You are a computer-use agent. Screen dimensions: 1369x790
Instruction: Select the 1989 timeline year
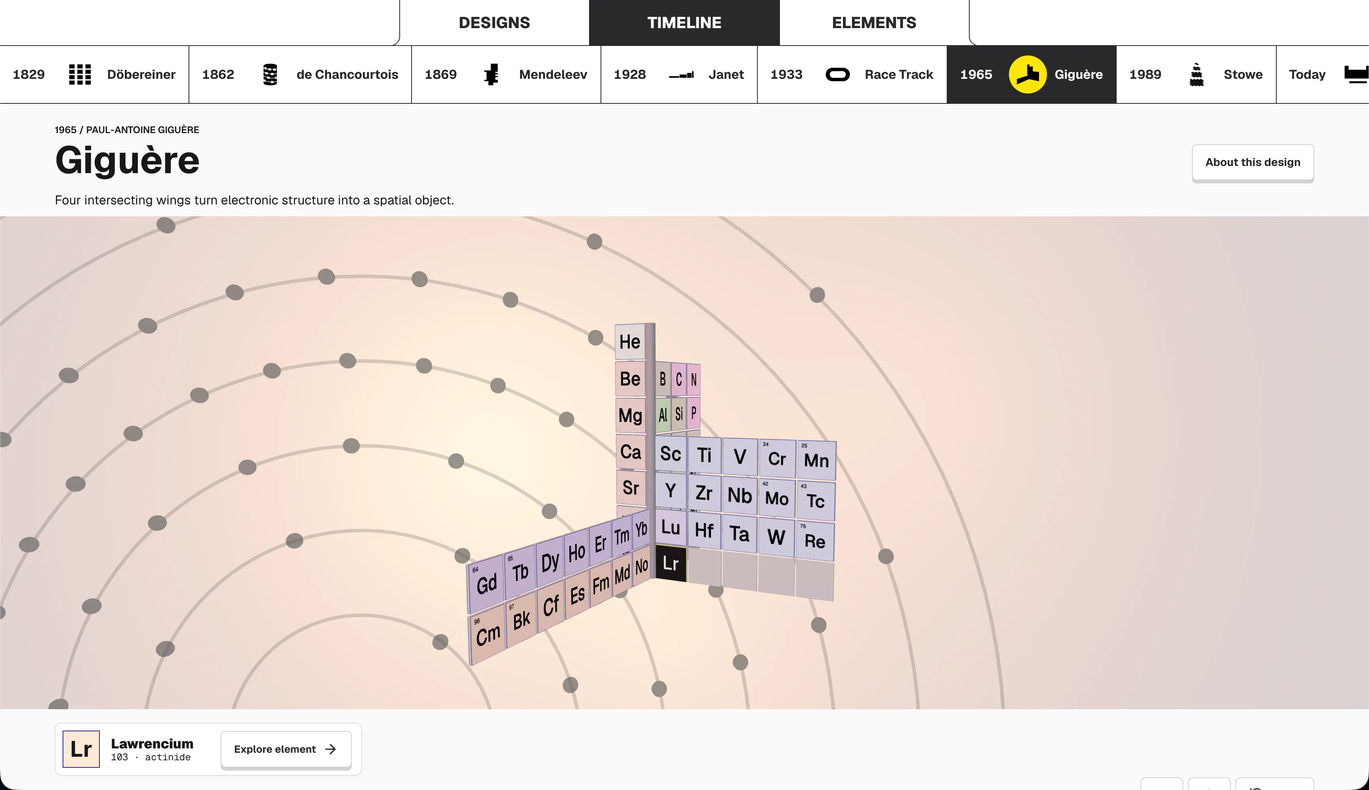pos(1145,74)
